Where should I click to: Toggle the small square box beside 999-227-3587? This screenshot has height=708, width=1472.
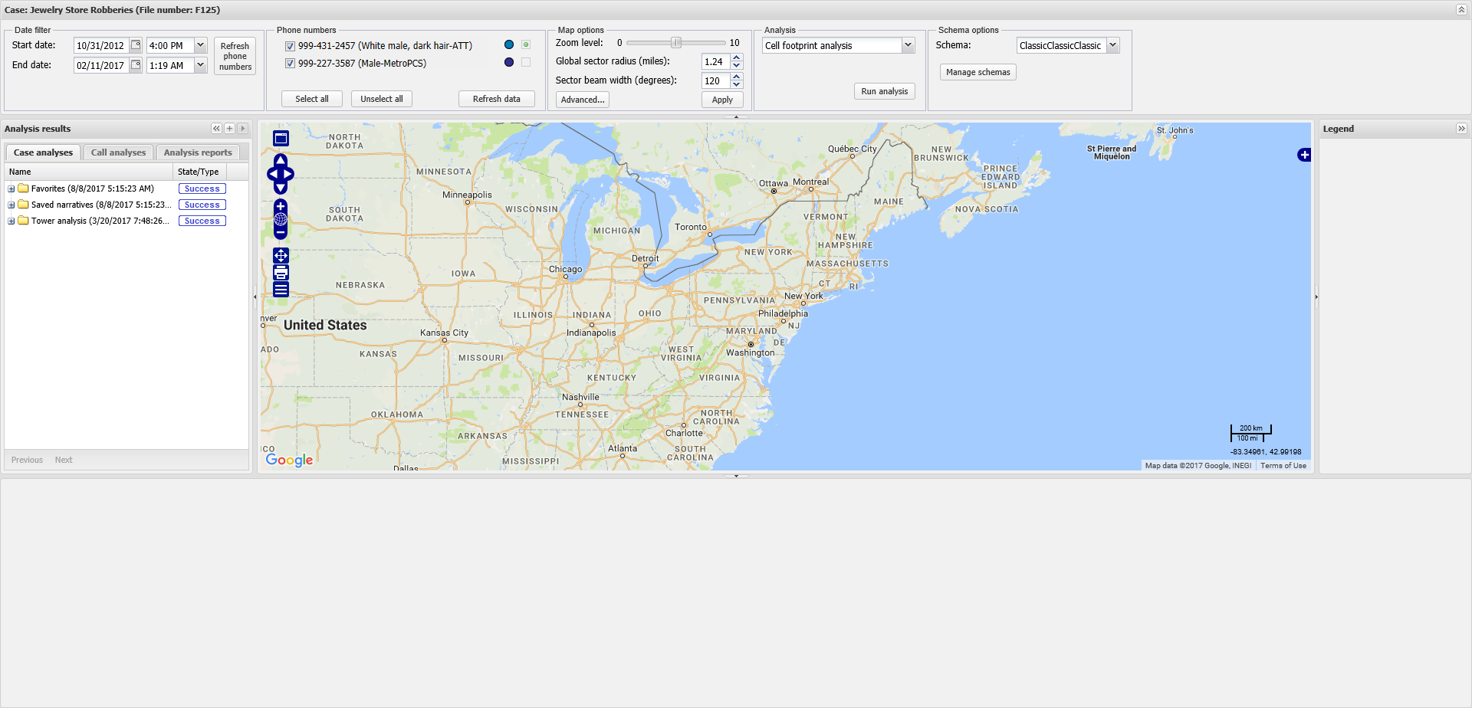point(526,63)
